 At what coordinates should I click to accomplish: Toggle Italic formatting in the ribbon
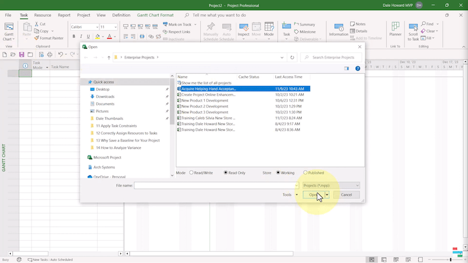[81, 36]
